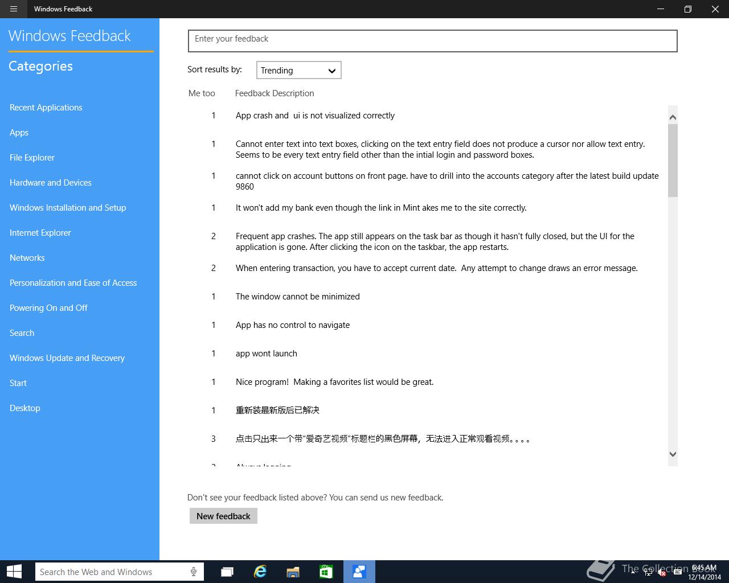Select the Networks category
This screenshot has width=729, height=583.
(27, 258)
